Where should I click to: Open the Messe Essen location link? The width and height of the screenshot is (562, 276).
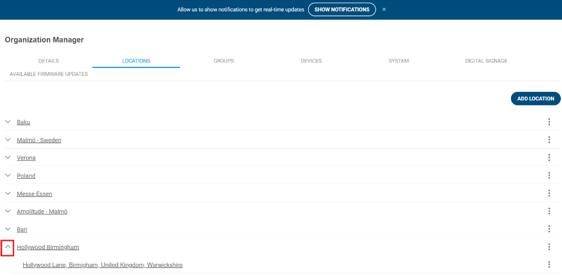[x=35, y=194]
